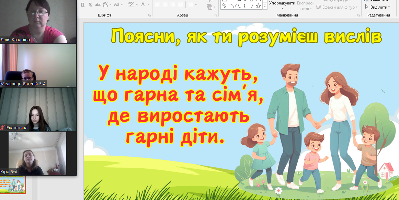Expand the shapes gallery More button
This screenshot has height=200, width=399.
click(265, 6)
